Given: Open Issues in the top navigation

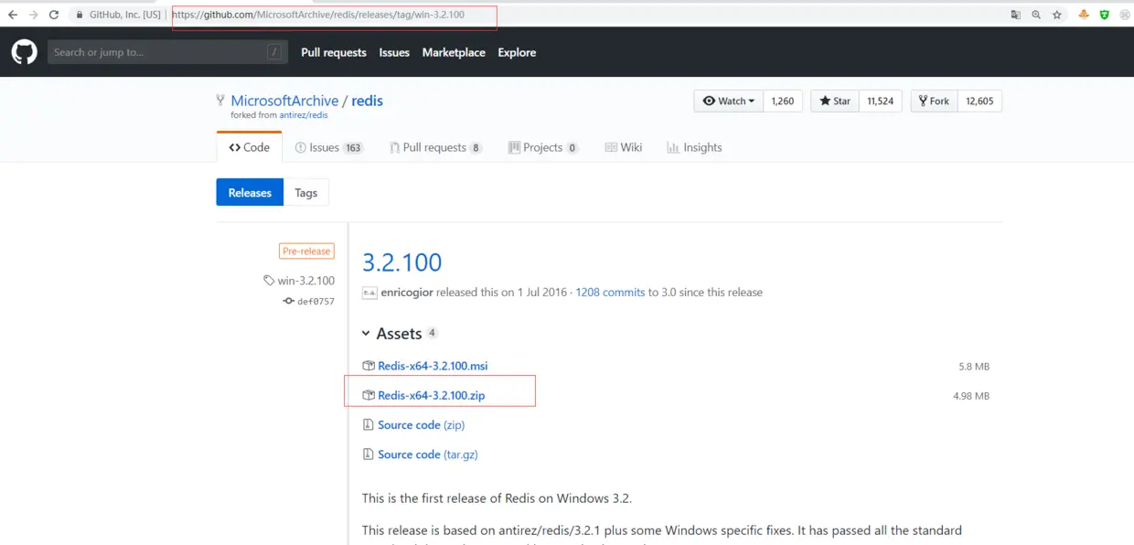Looking at the screenshot, I should [394, 52].
